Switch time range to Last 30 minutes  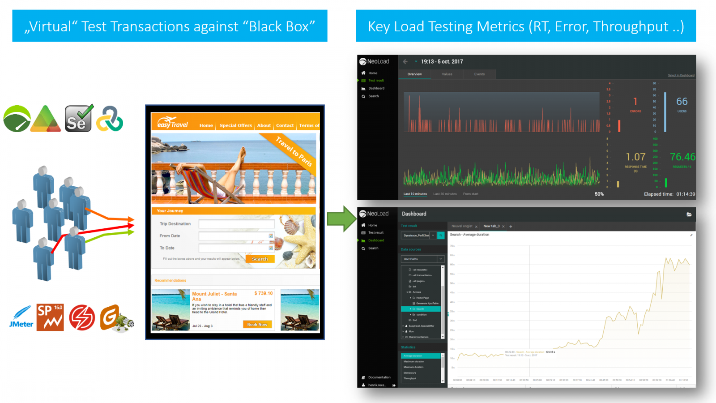[444, 193]
